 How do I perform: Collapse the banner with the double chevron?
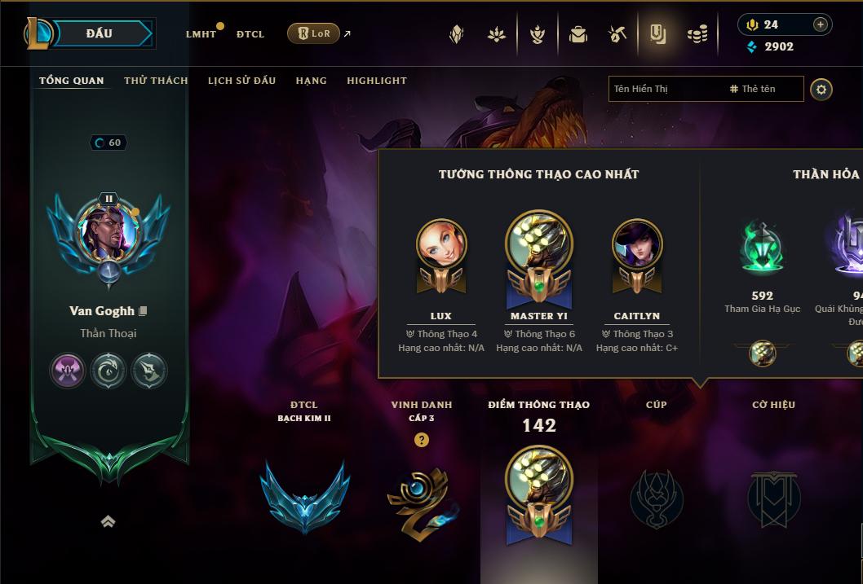point(108,521)
